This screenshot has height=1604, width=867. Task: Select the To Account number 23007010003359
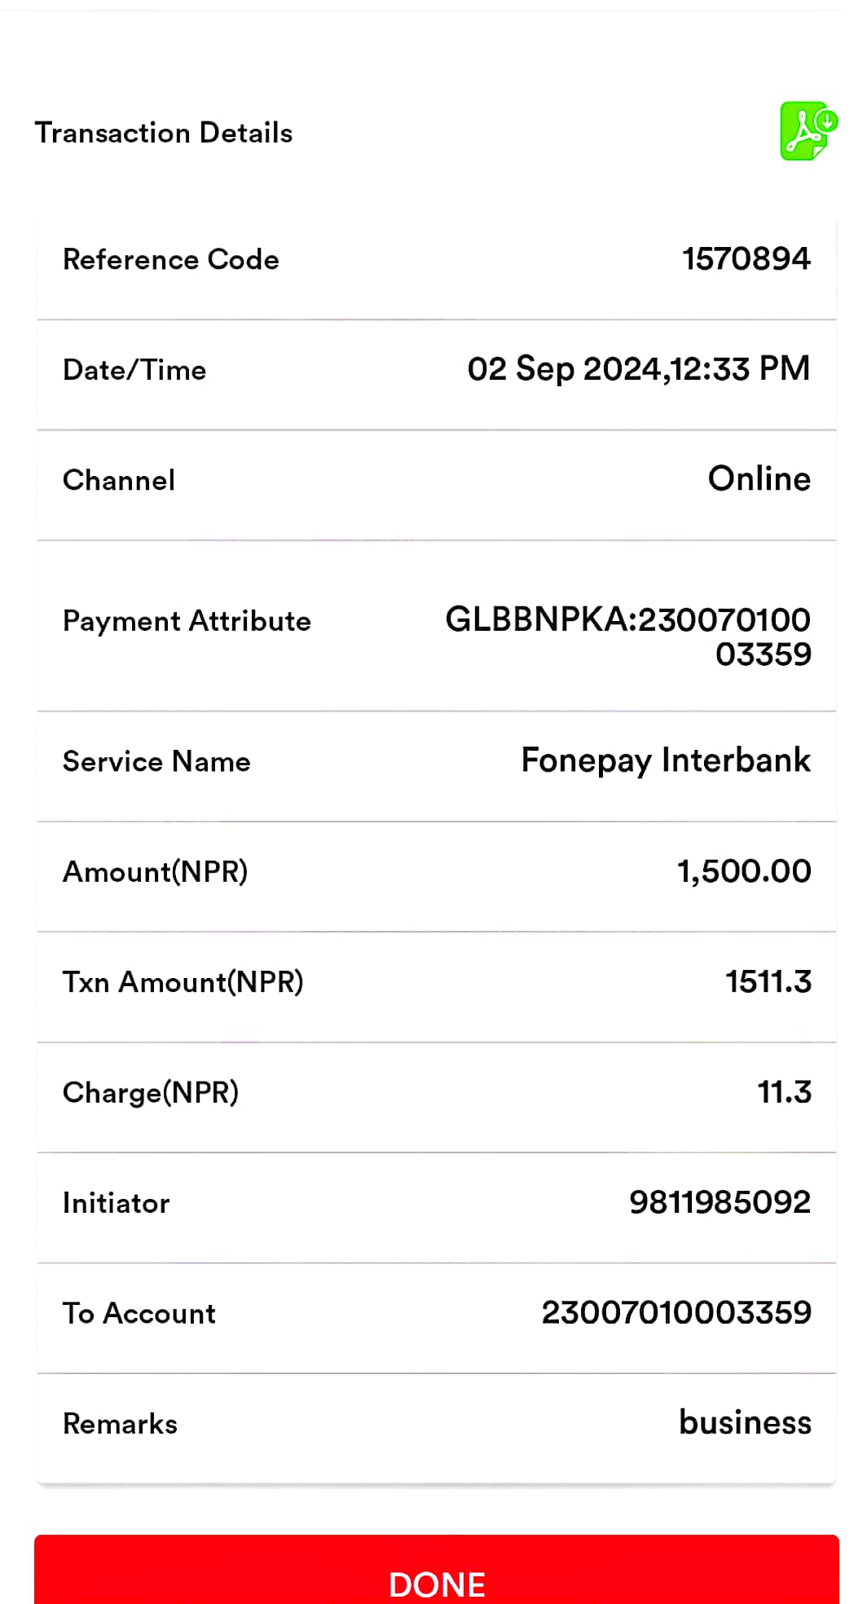coord(676,1313)
